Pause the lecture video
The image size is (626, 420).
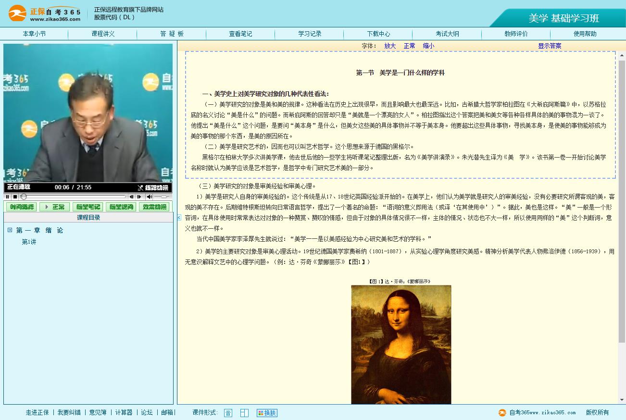tap(7, 197)
